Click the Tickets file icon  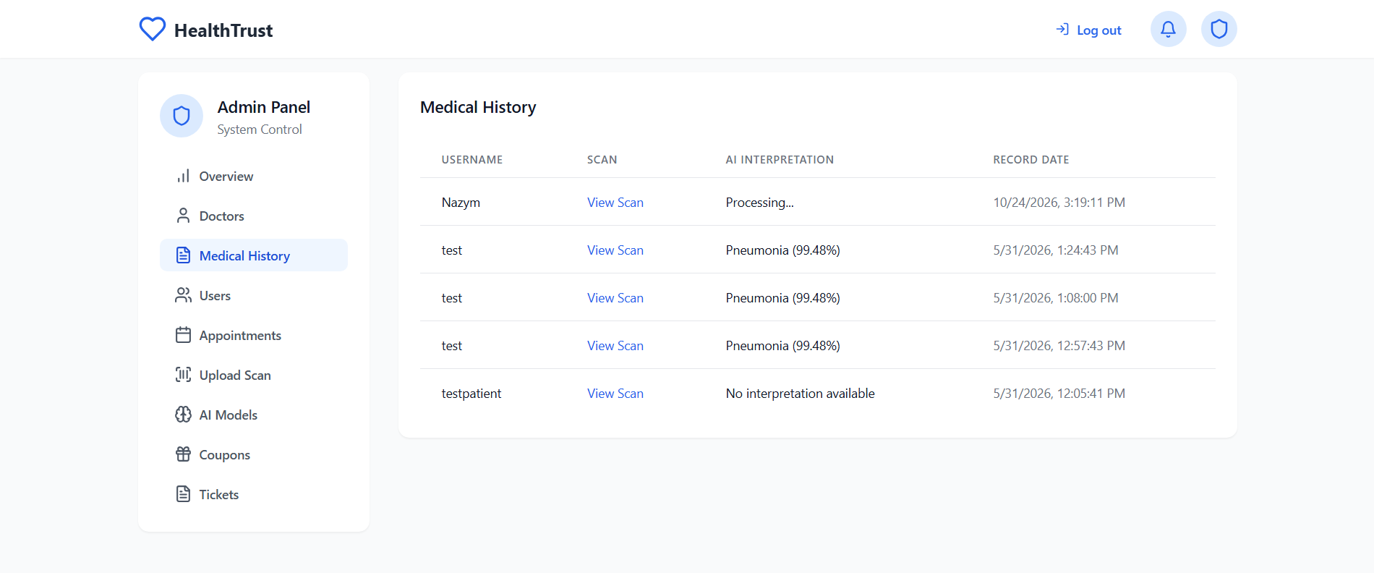(x=183, y=494)
